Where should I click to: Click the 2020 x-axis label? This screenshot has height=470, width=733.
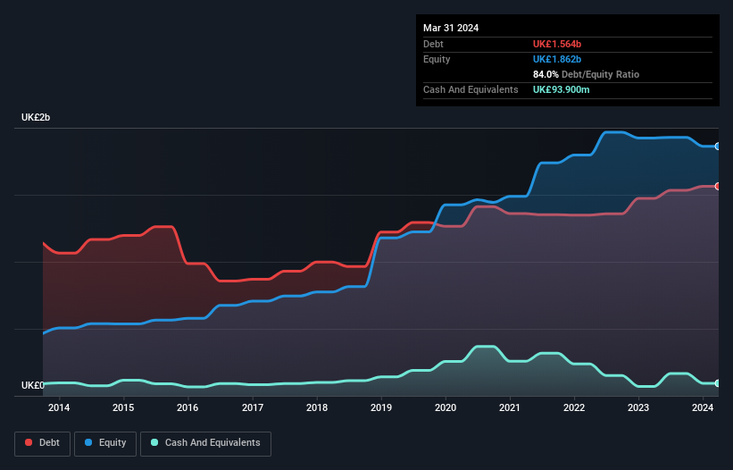coord(446,407)
